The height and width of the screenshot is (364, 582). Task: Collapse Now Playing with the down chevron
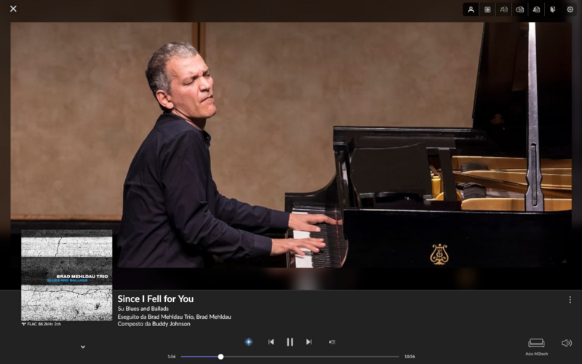coord(83,347)
